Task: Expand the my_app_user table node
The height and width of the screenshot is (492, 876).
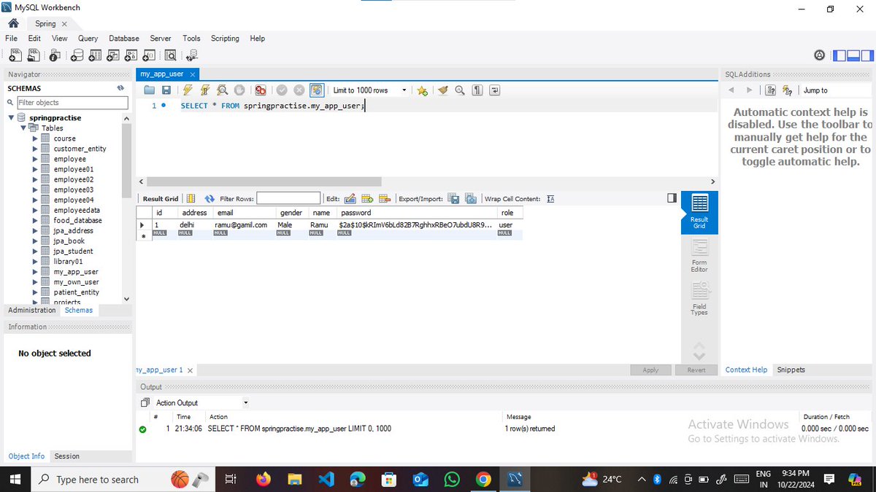Action: point(35,272)
